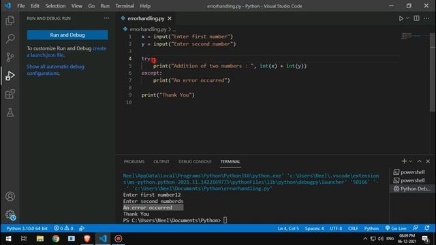Open the Accounts menu icon

pos(10,197)
